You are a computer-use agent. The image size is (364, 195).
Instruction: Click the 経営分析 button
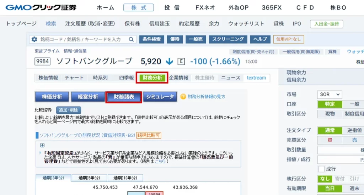tap(88, 97)
